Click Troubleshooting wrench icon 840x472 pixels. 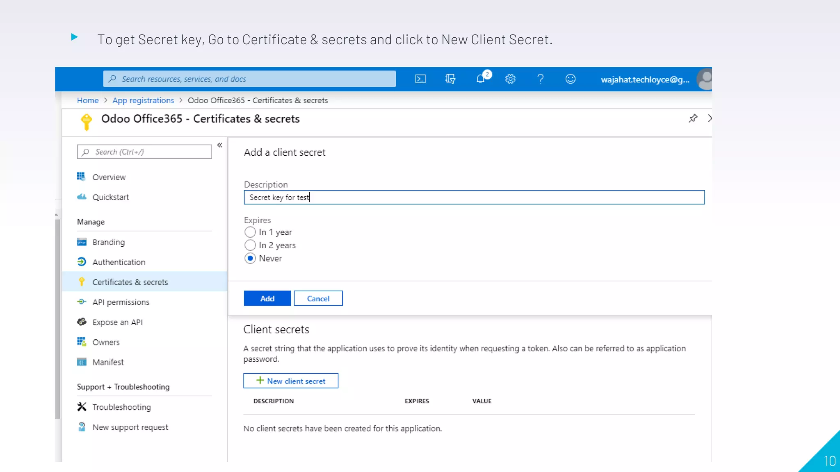click(x=82, y=406)
